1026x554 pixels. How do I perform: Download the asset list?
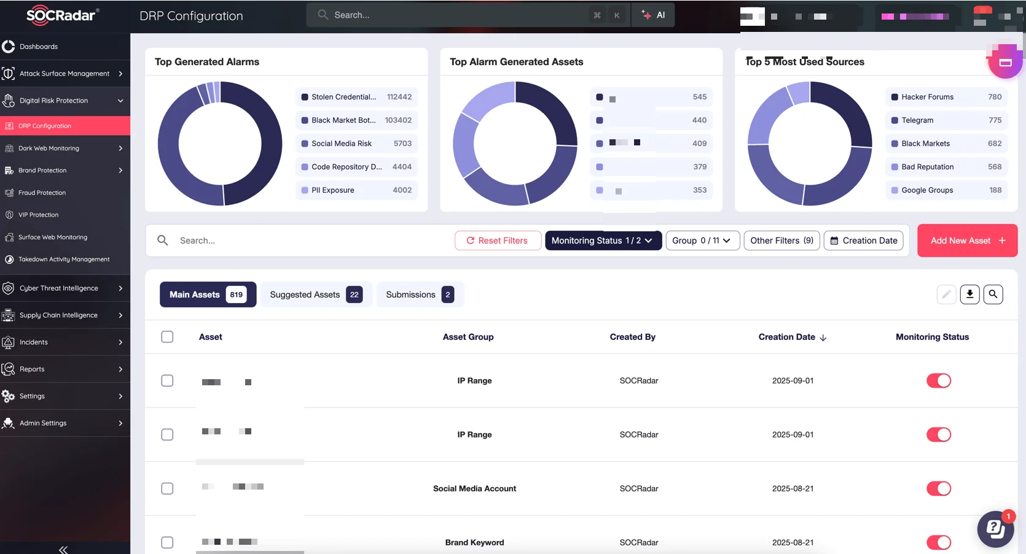(970, 294)
